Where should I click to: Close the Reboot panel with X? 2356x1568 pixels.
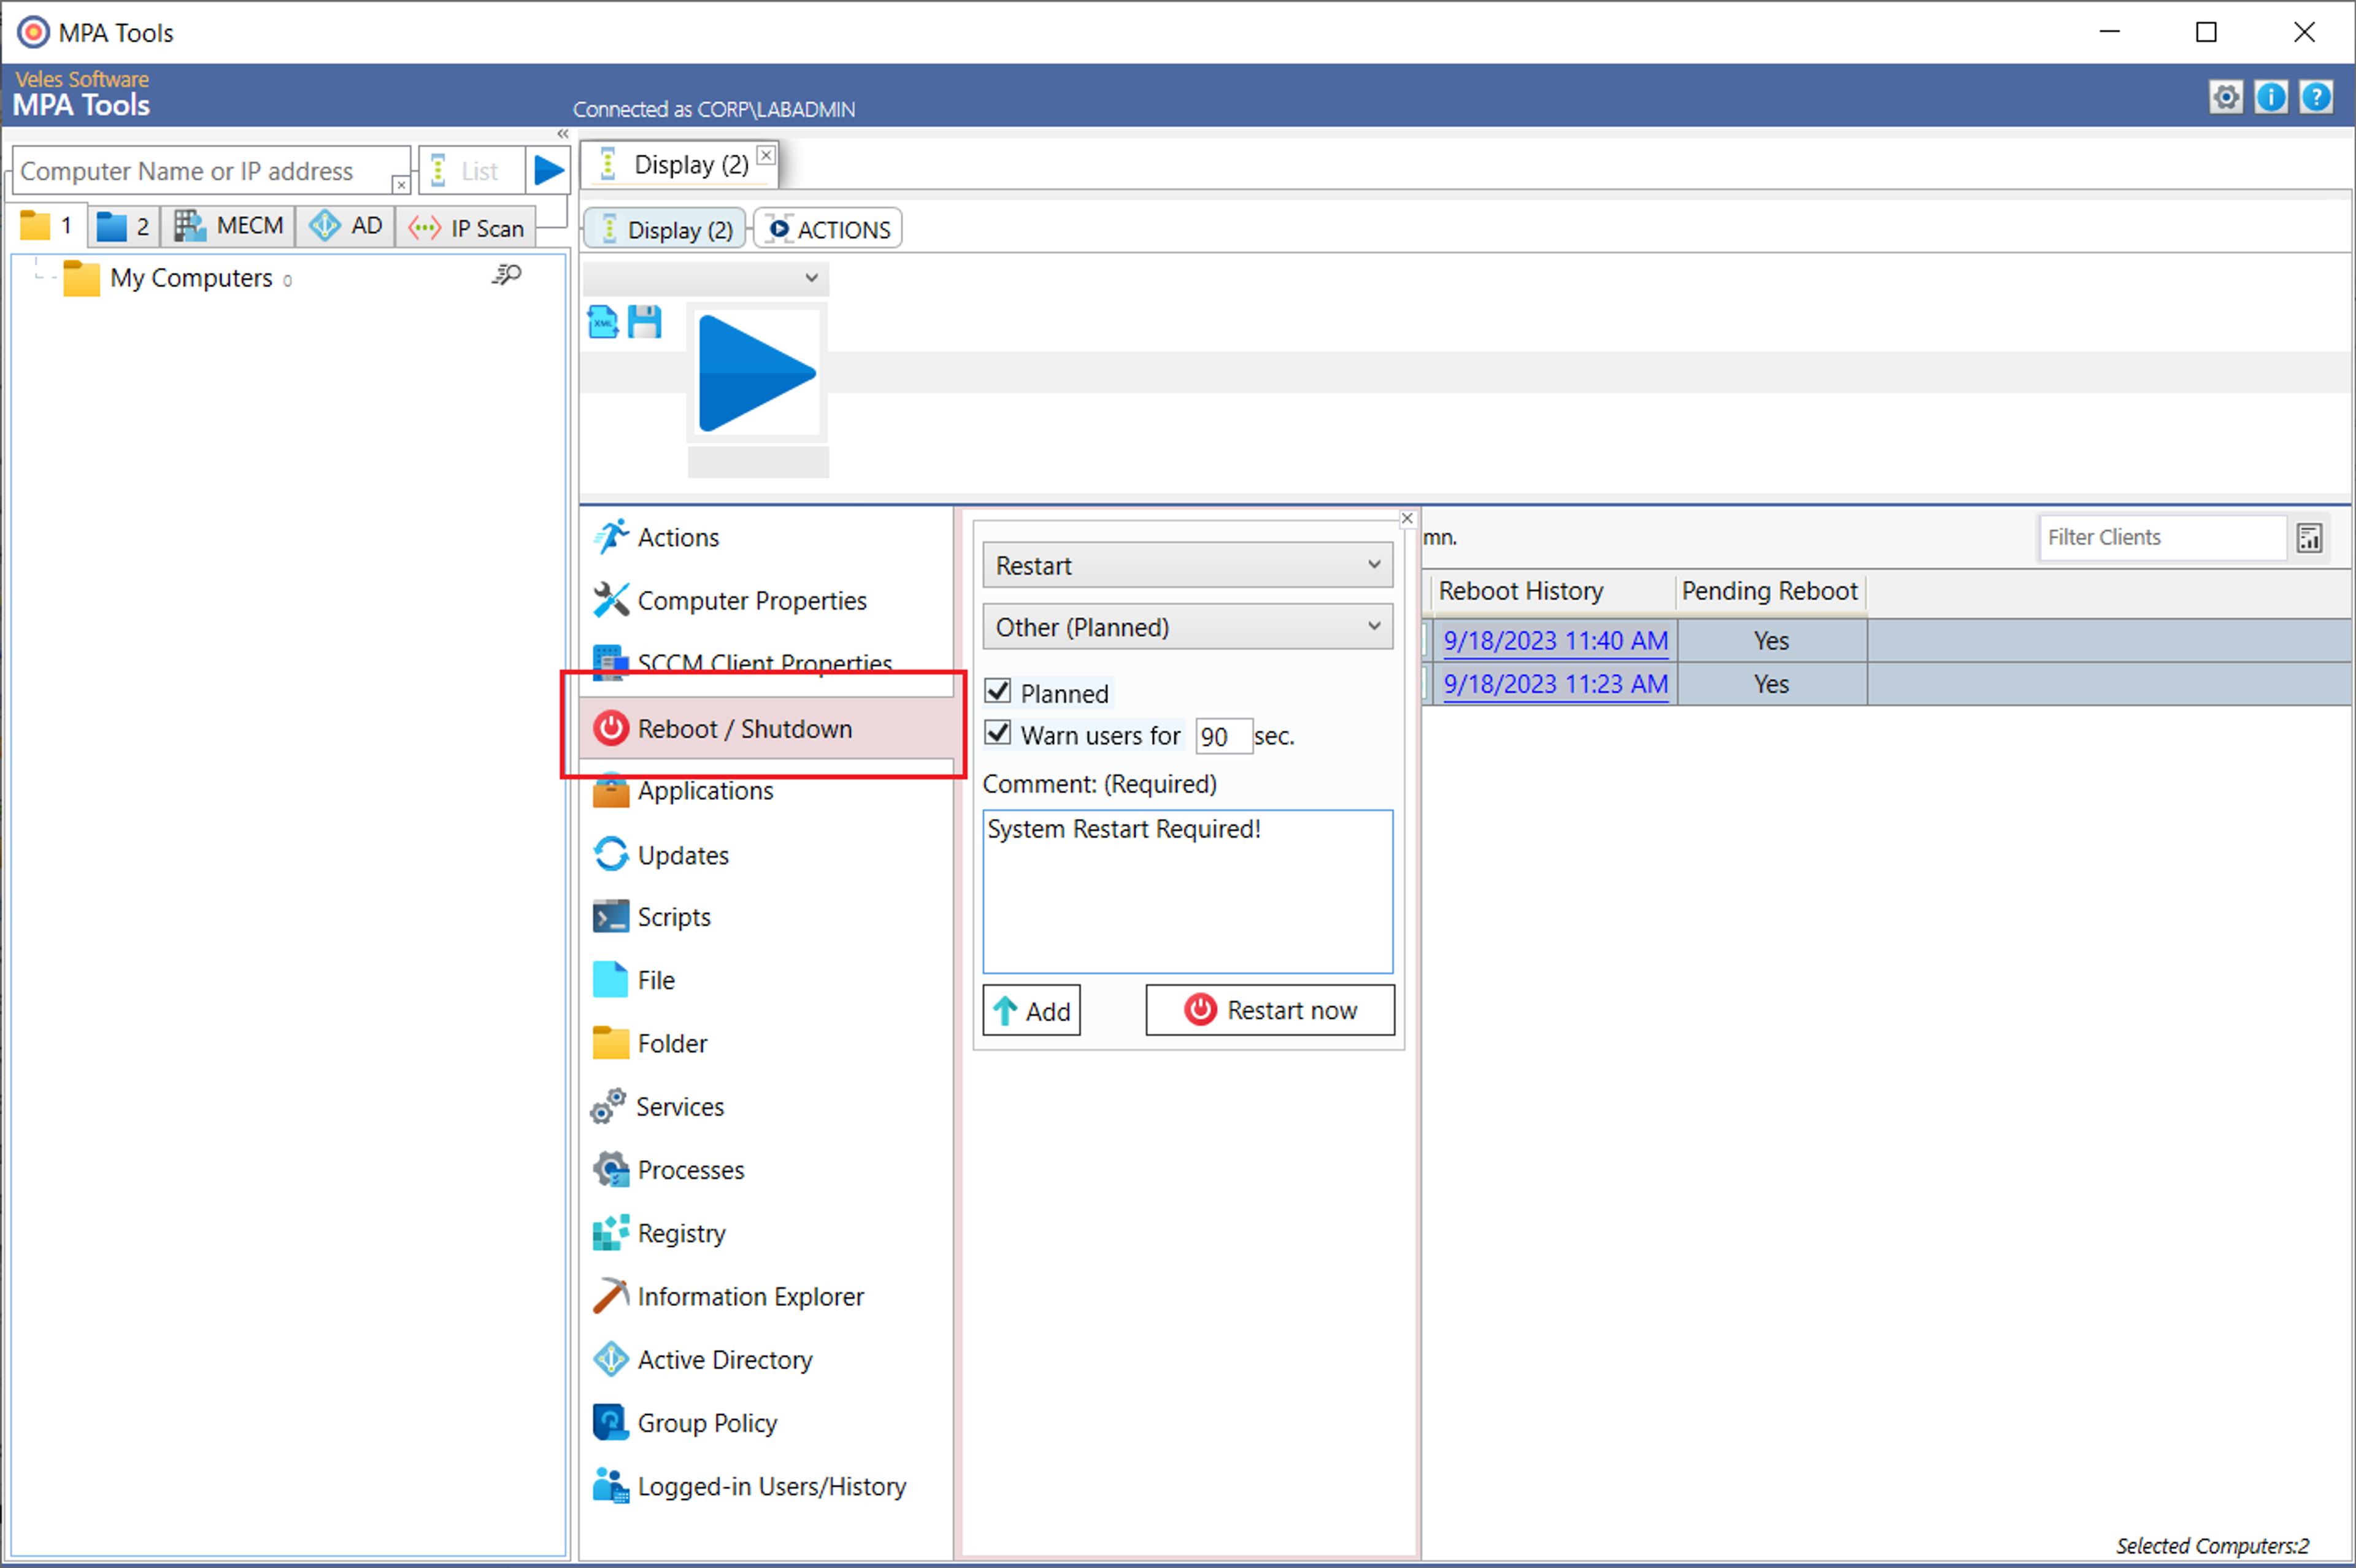1407,518
